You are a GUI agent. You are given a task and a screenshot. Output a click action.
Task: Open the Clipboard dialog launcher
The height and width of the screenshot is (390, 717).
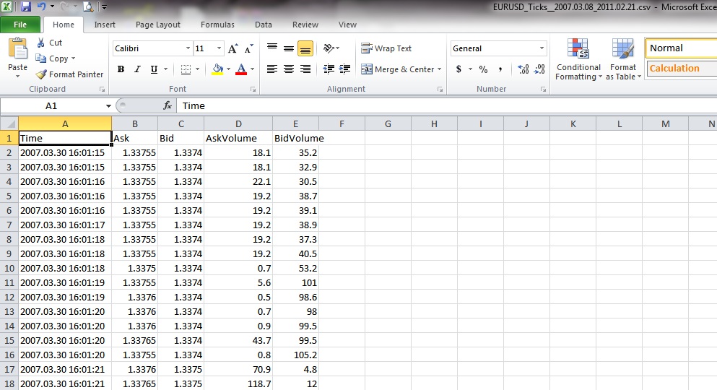[102, 90]
